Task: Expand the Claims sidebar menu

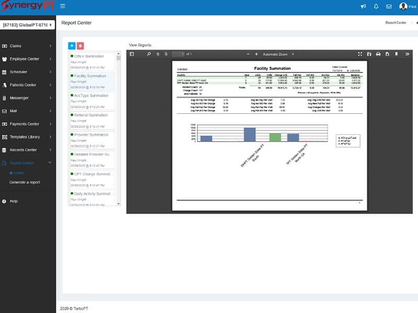Action: (x=27, y=46)
